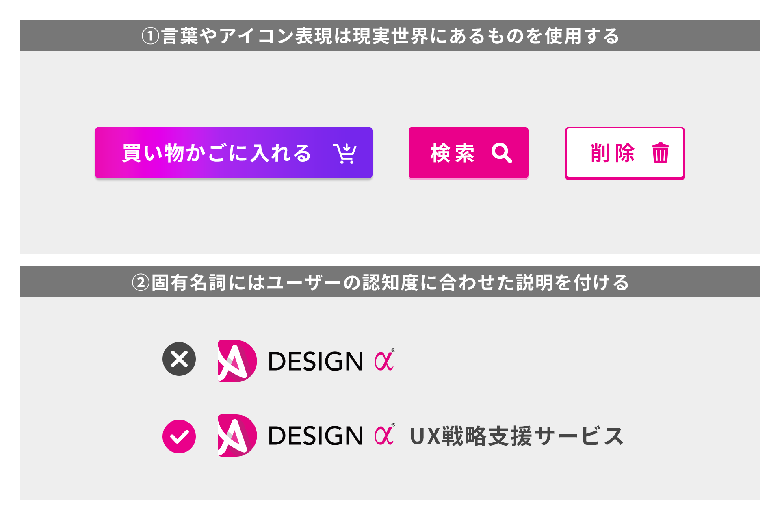Click the upper DESIGN α logo emblem

(x=237, y=361)
